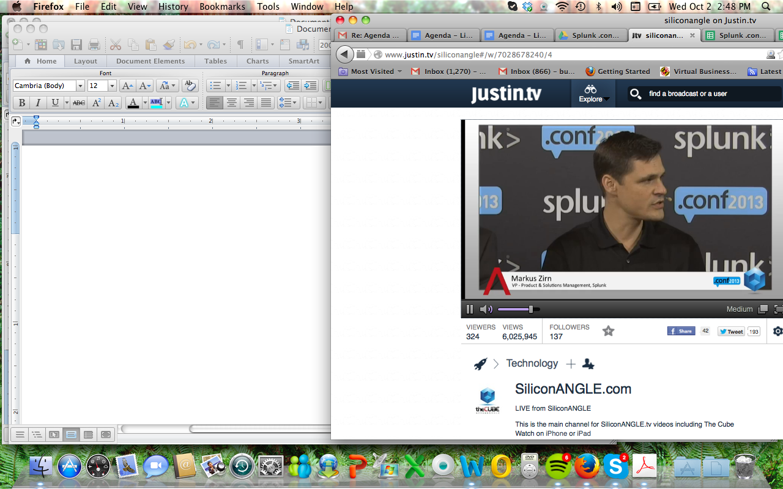Click the Copy icon in Word toolbar
Viewport: 783px width, 489px height.
coord(133,45)
